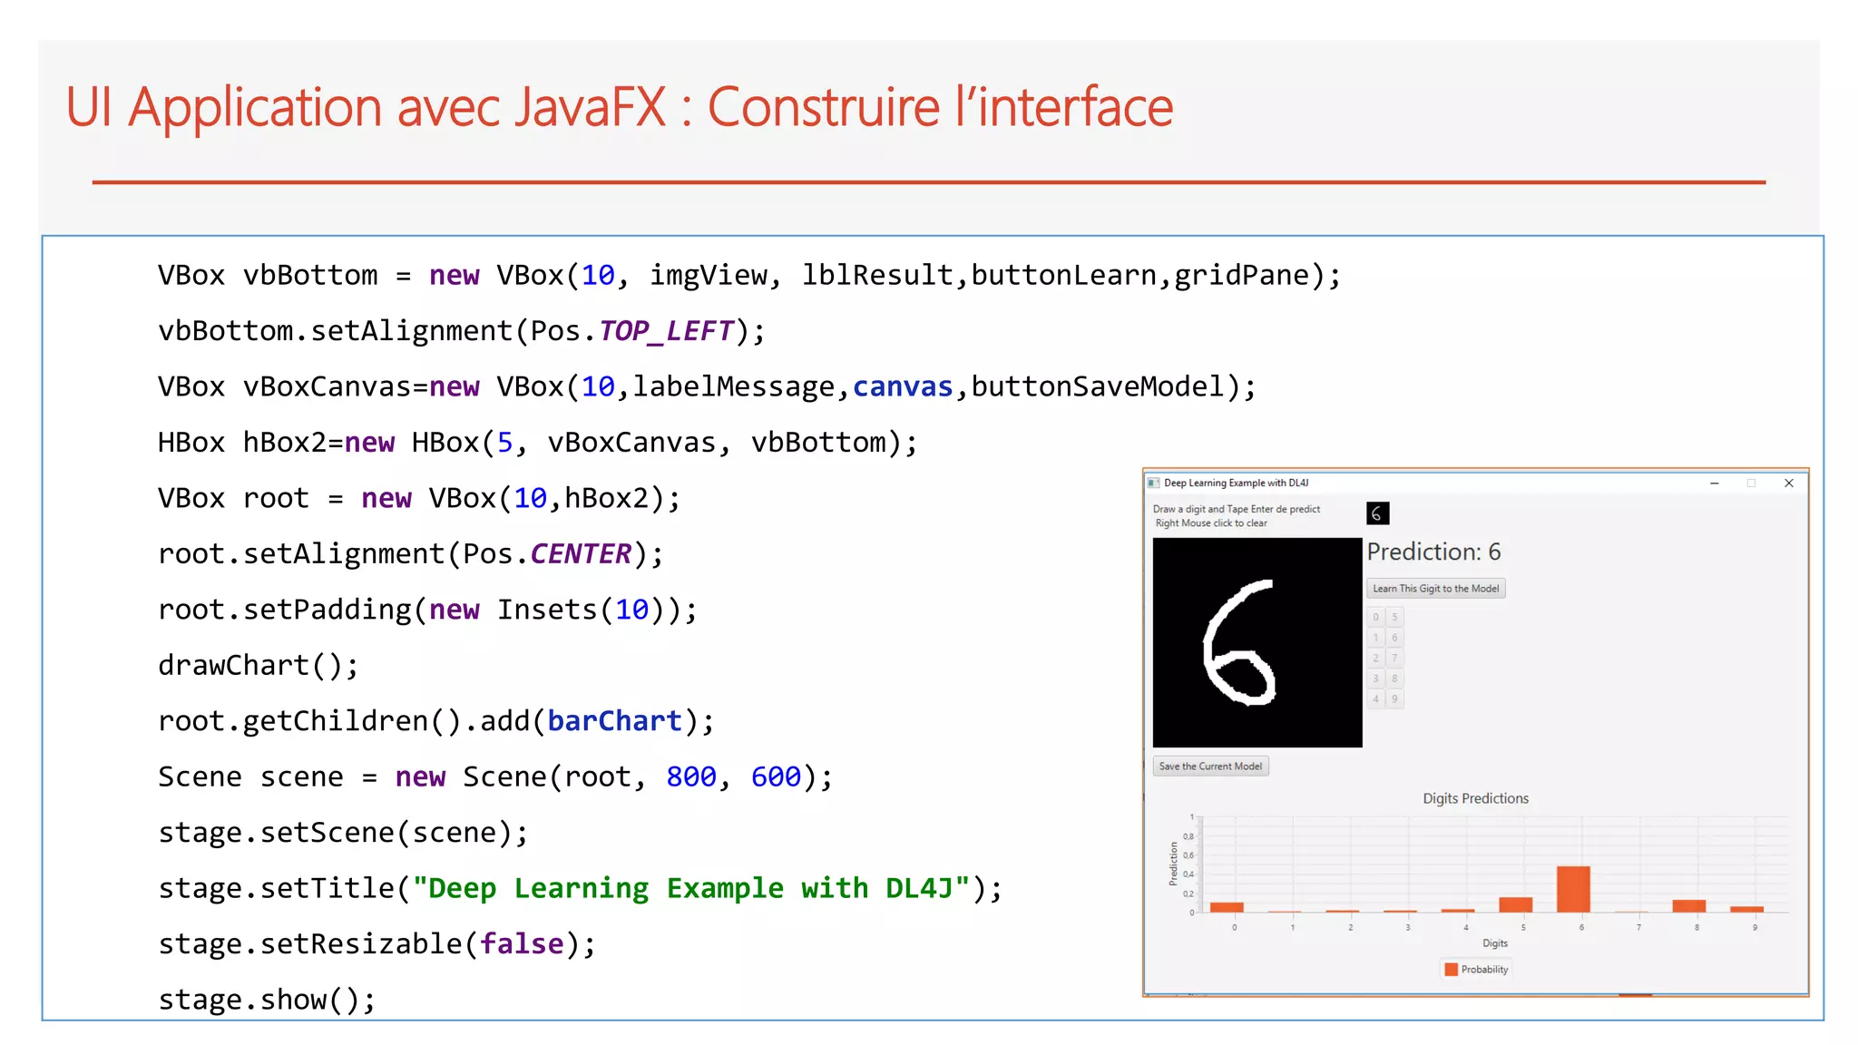Select digit 0 in the number grid
1858x1045 pixels.
pyautogui.click(x=1375, y=617)
